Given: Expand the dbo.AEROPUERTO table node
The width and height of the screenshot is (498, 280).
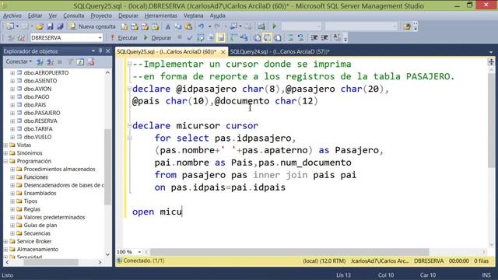Looking at the screenshot, I should [12, 73].
